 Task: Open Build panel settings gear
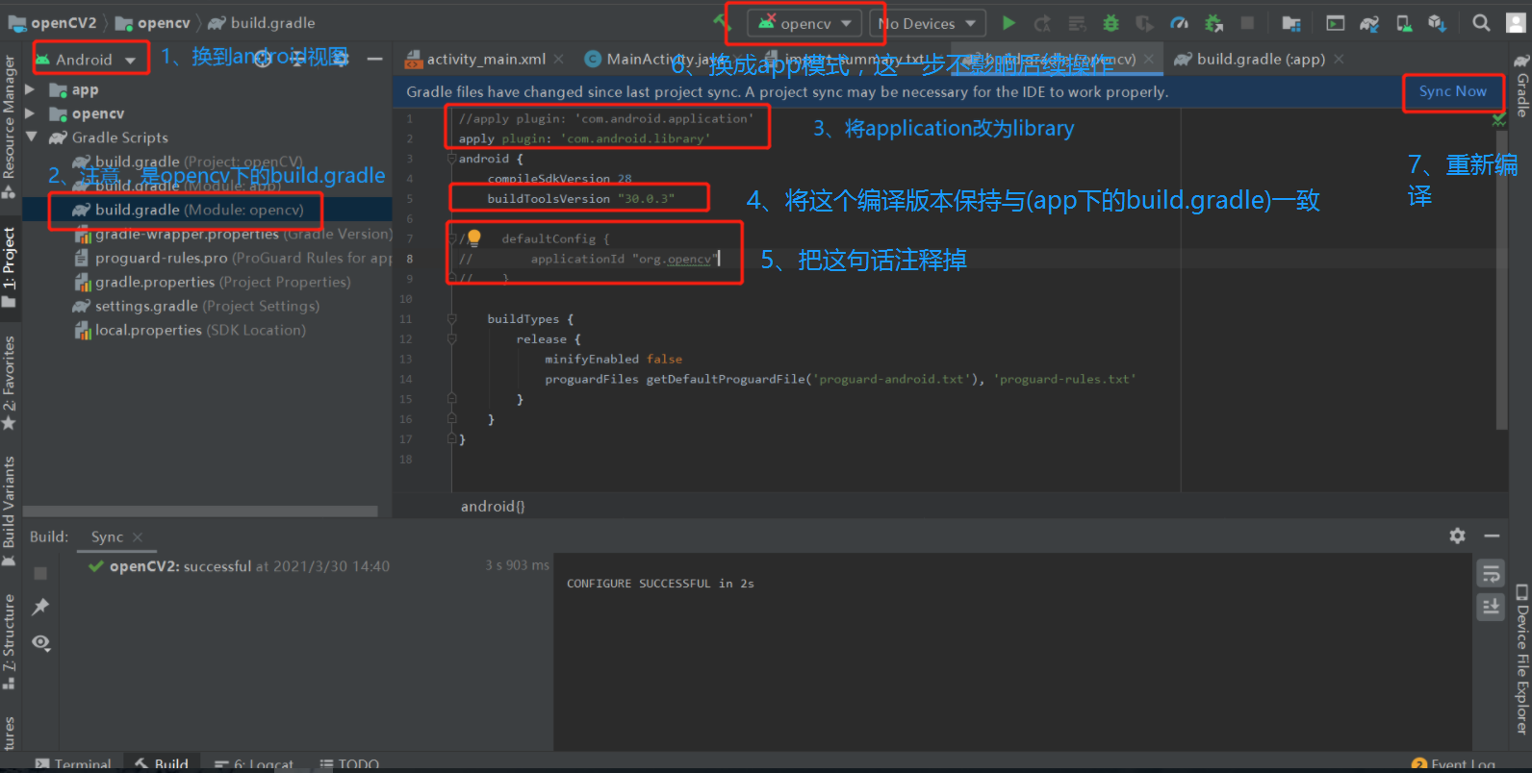(x=1457, y=536)
